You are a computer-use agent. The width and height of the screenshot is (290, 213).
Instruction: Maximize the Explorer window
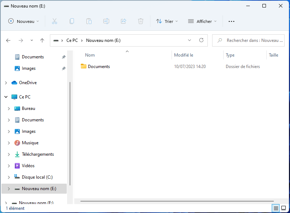(264, 6)
